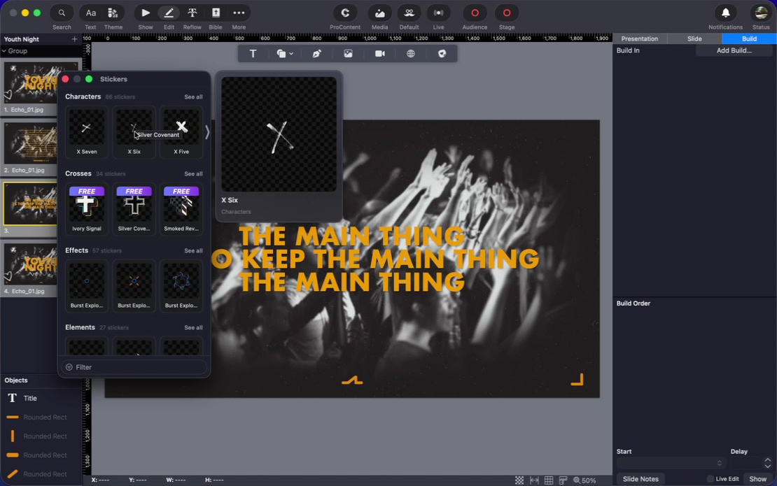The width and height of the screenshot is (777, 486).
Task: Select slide 4 Echo_01.jpg thumbnail
Action: [29, 265]
